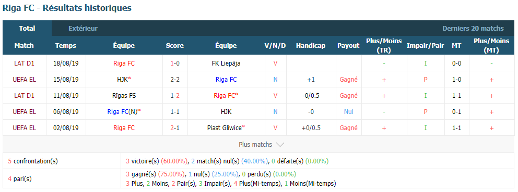Switch to the Extérieur tab
Image resolution: width=518 pixels, height=192 pixels.
pyautogui.click(x=83, y=28)
